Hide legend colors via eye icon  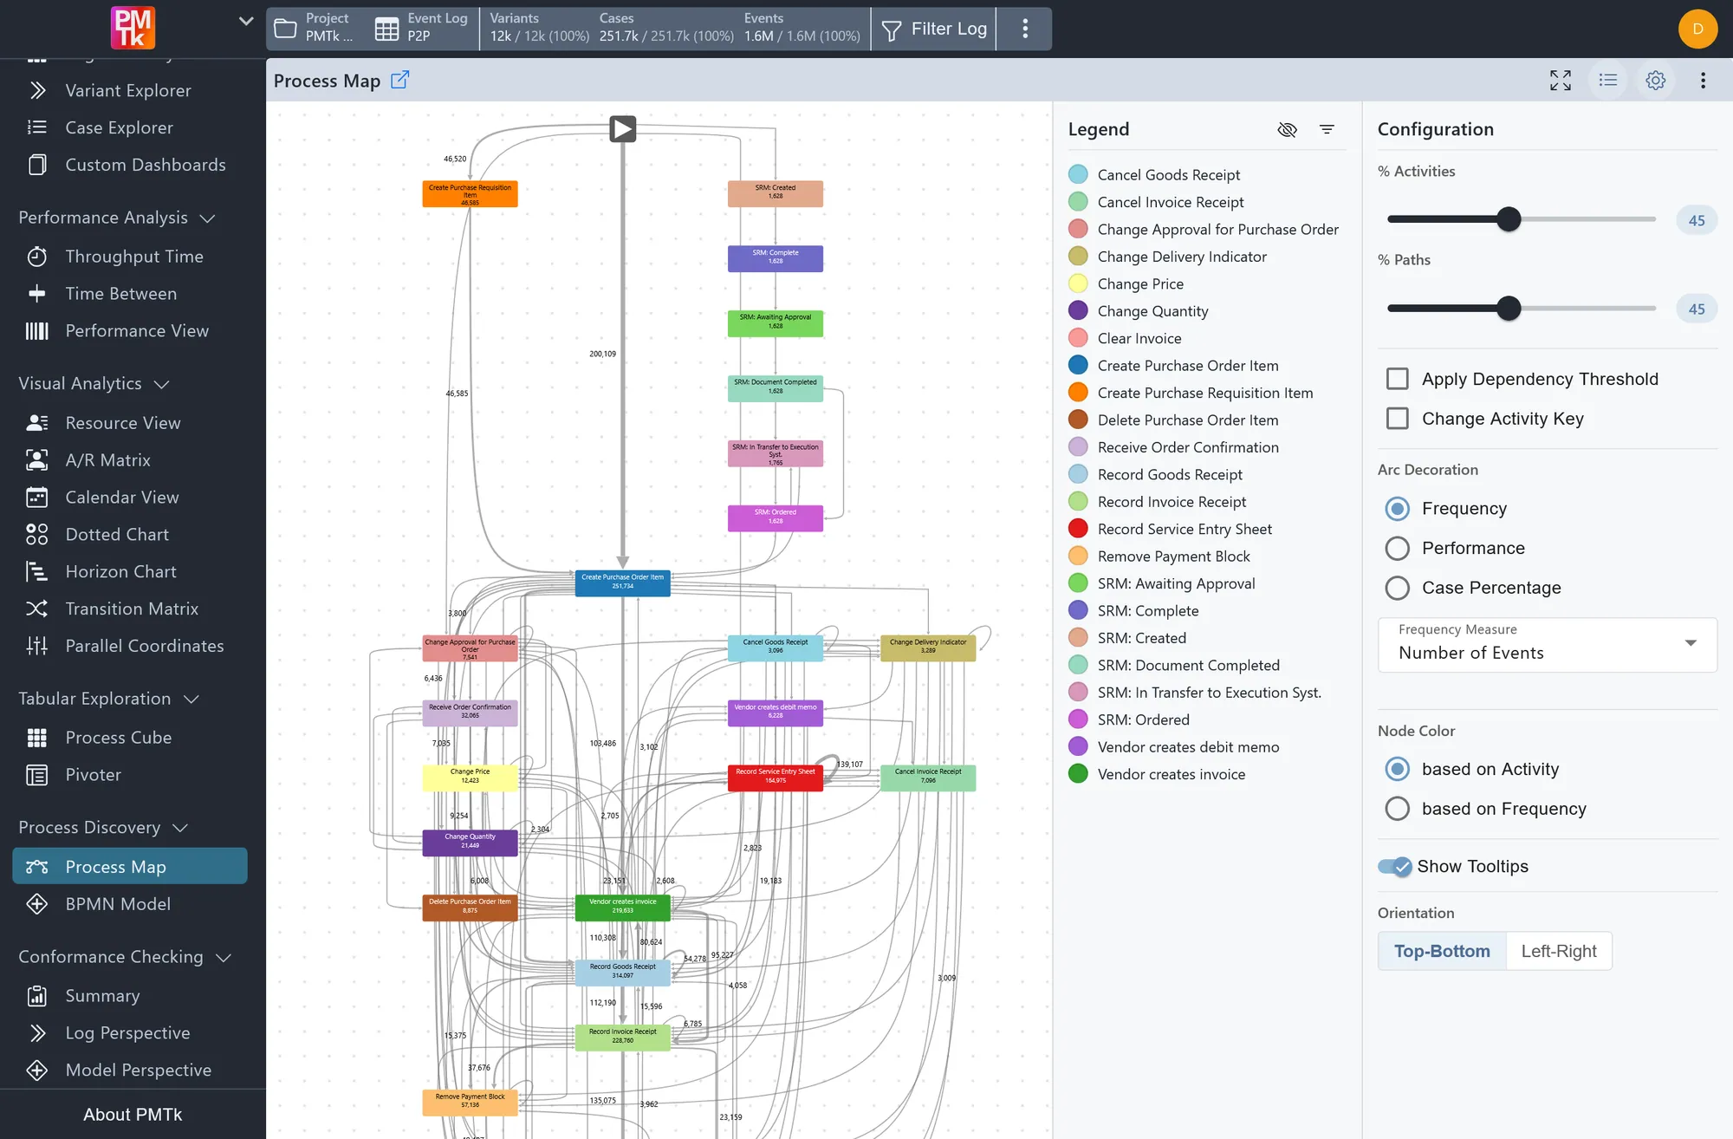pos(1288,129)
